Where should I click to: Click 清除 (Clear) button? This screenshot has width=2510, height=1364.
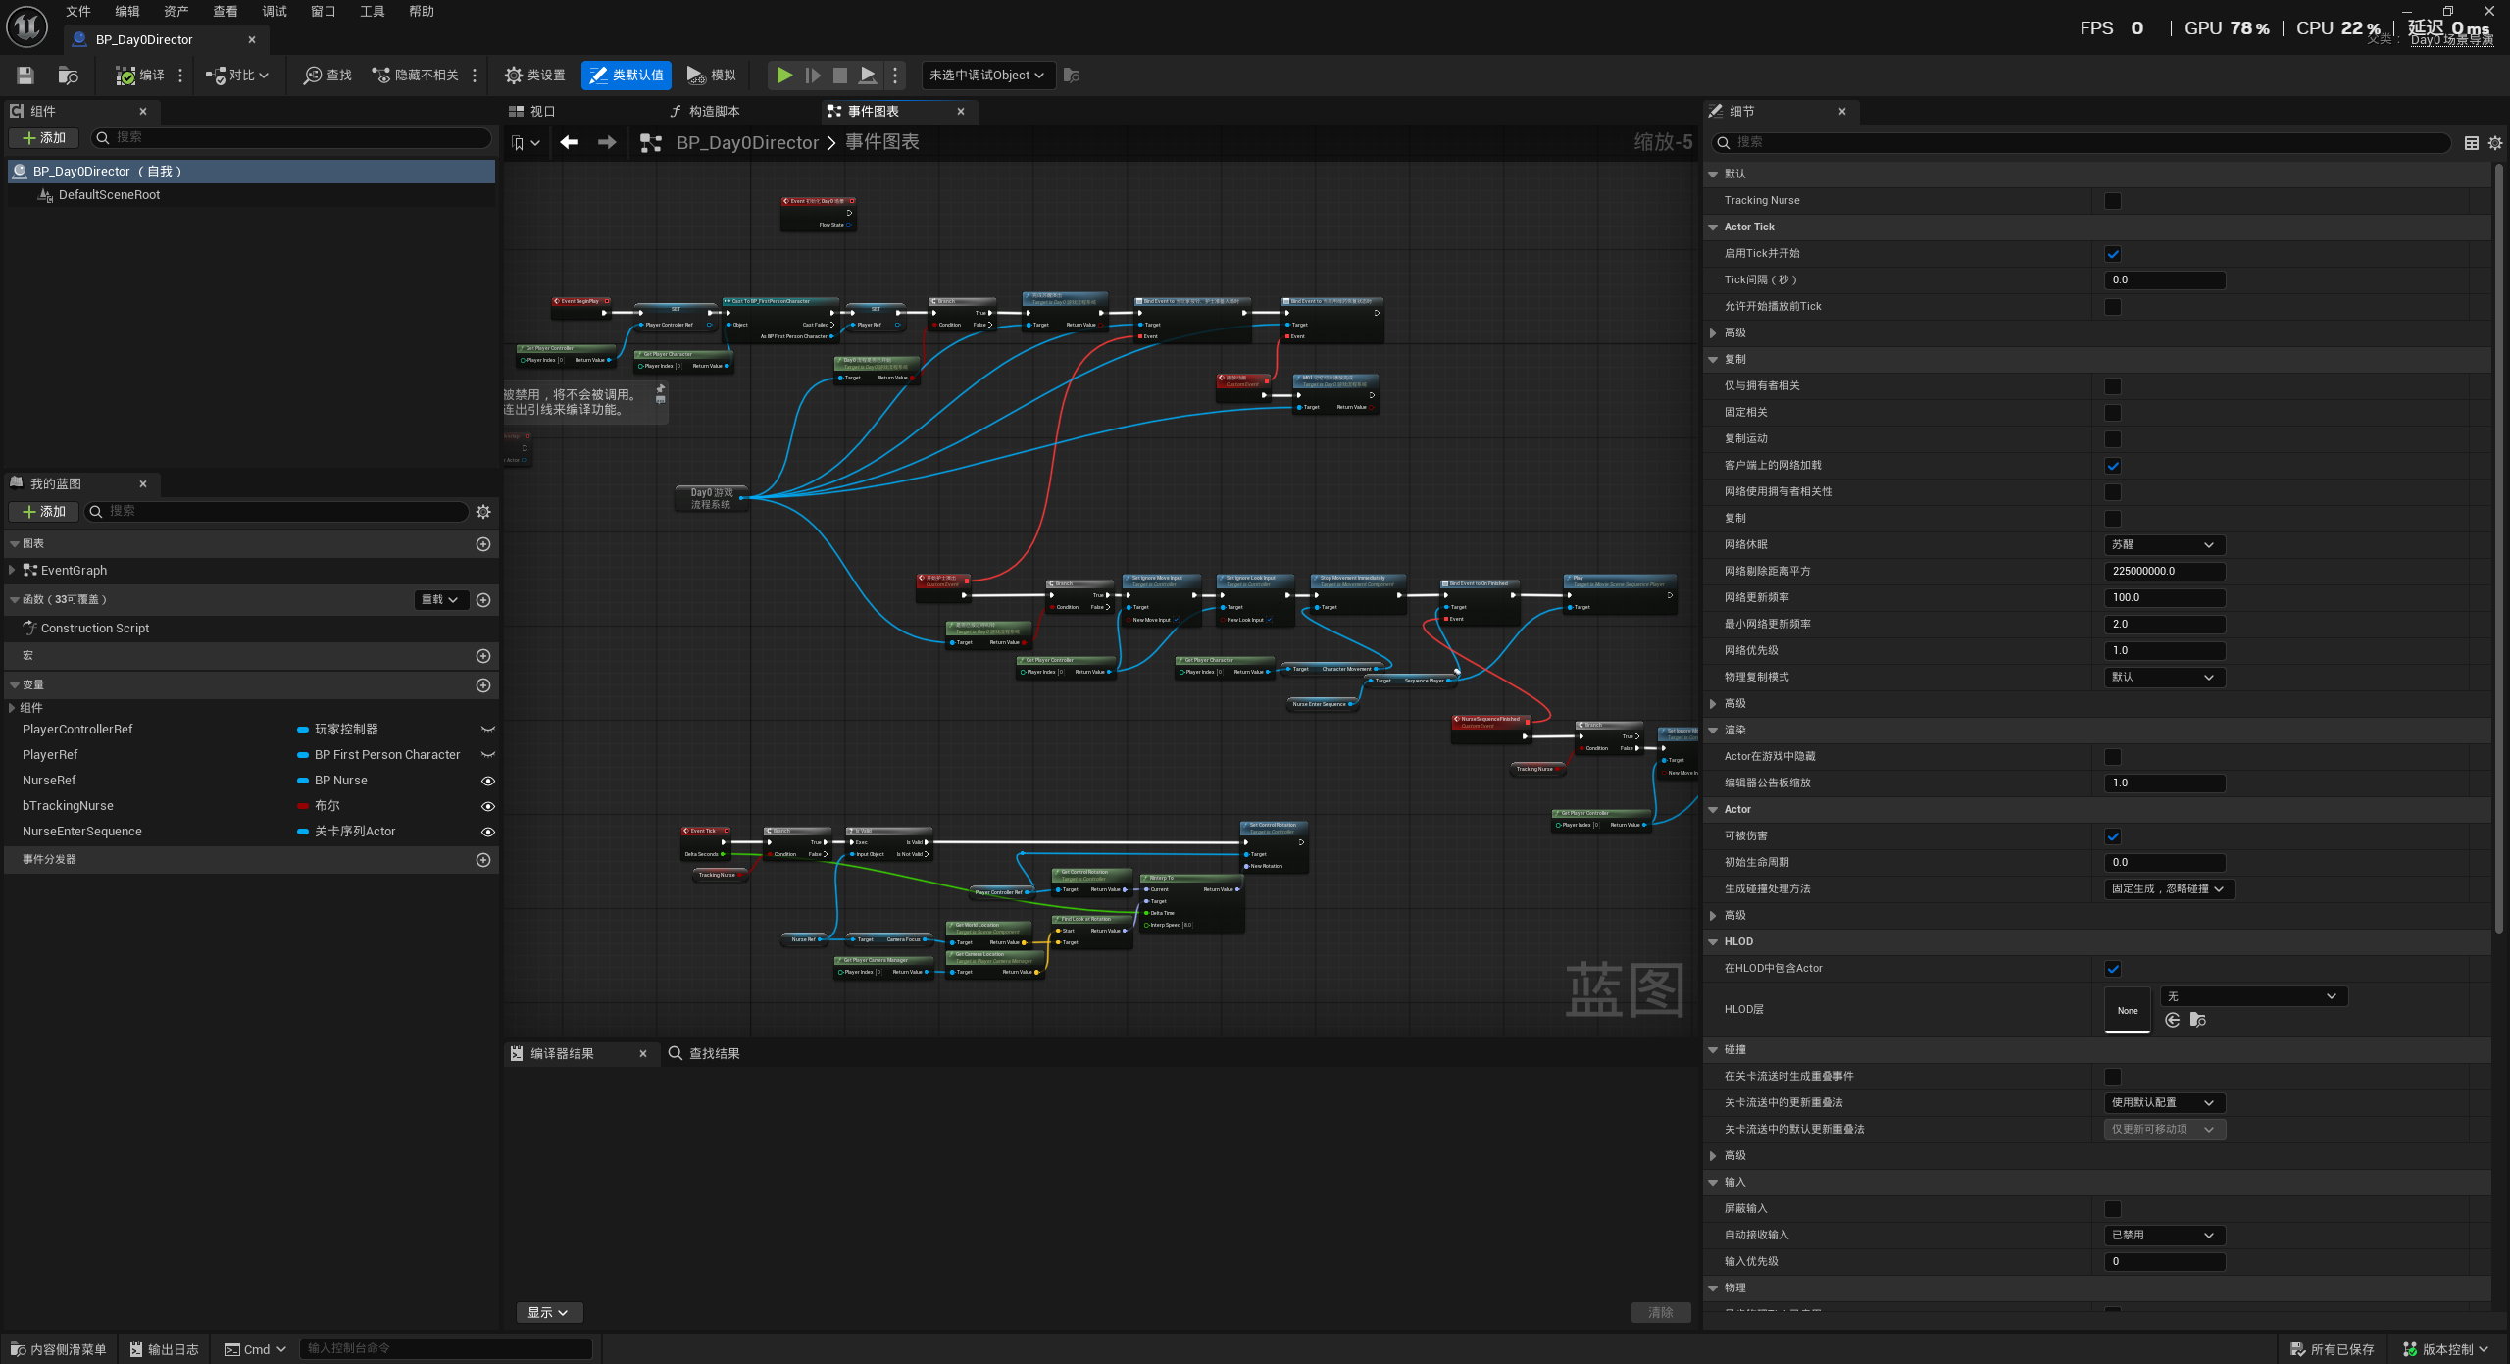pyautogui.click(x=1661, y=1313)
